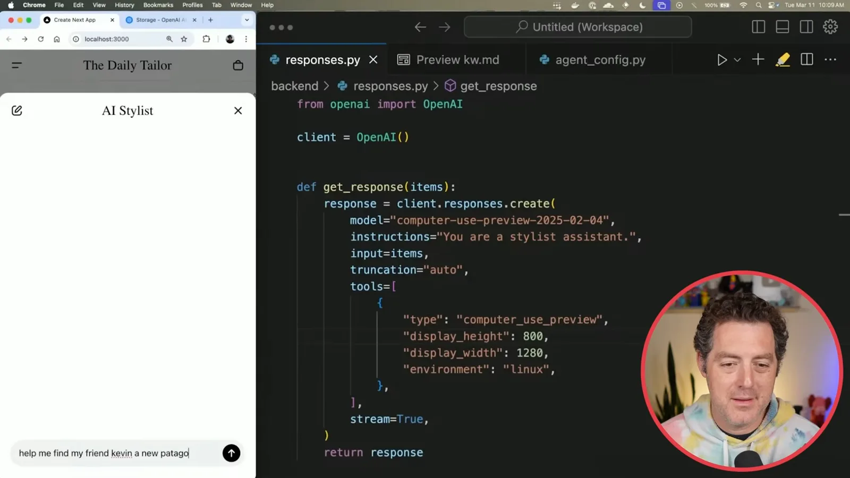
Task: Open Chrome profile avatar
Action: pos(230,39)
